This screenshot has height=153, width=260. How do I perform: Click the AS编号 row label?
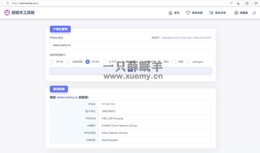[x=91, y=126]
